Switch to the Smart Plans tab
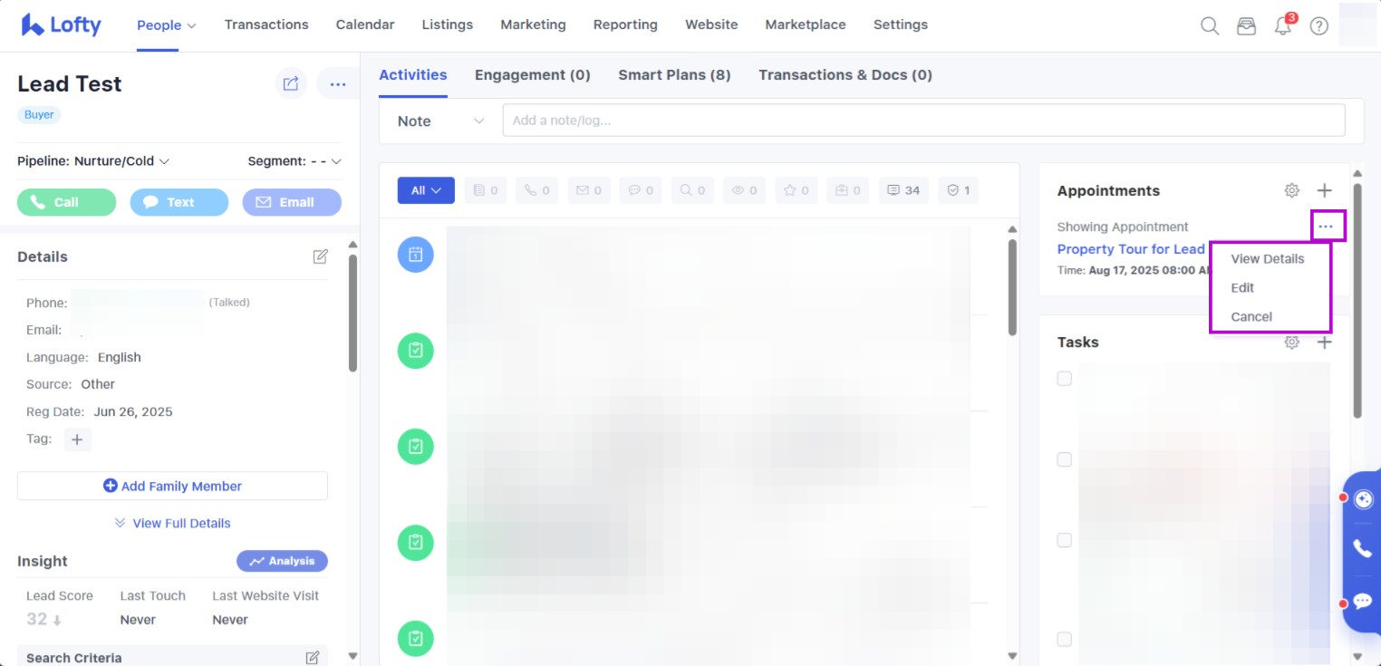This screenshot has width=1381, height=666. 674,75
